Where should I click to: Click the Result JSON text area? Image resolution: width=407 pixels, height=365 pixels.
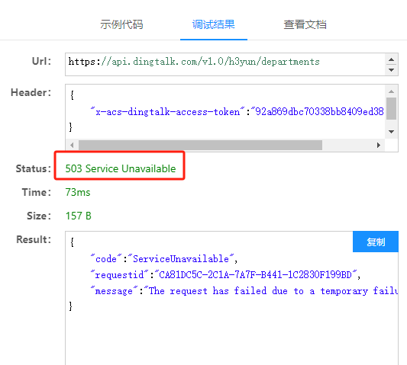pyautogui.click(x=231, y=298)
